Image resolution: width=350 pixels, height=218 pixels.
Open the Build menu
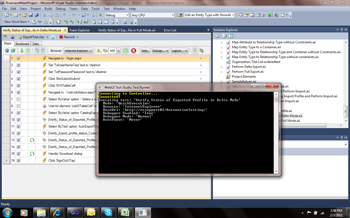(48, 9)
